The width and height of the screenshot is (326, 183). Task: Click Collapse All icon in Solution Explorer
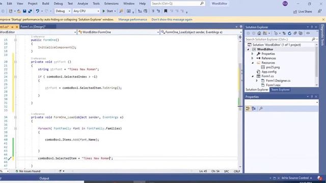pos(295,33)
